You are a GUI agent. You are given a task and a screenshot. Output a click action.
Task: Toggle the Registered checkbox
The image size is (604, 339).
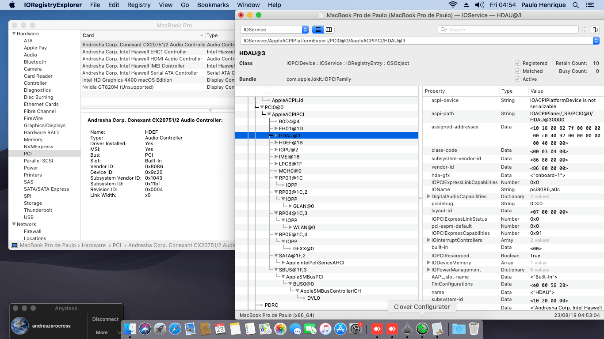tap(518, 63)
